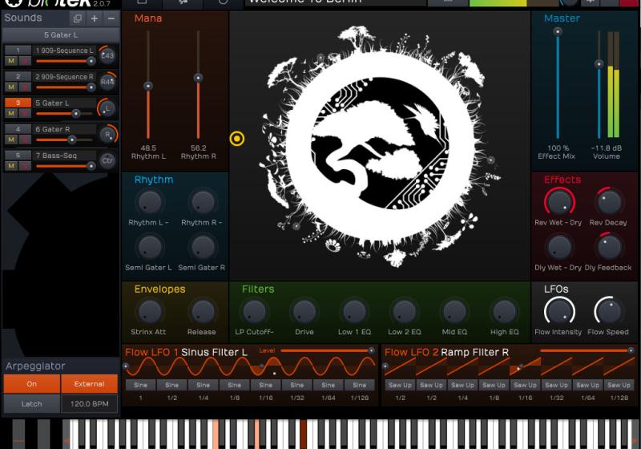This screenshot has height=449, width=641.
Task: Duplicate the selected sound in Sounds panel
Action: [77, 18]
